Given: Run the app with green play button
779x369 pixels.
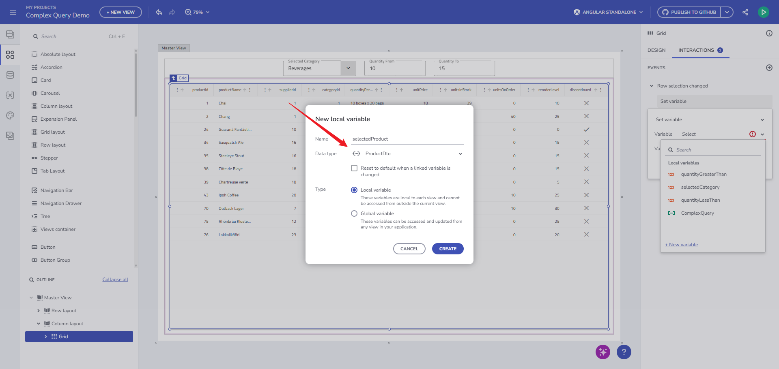Looking at the screenshot, I should (763, 12).
